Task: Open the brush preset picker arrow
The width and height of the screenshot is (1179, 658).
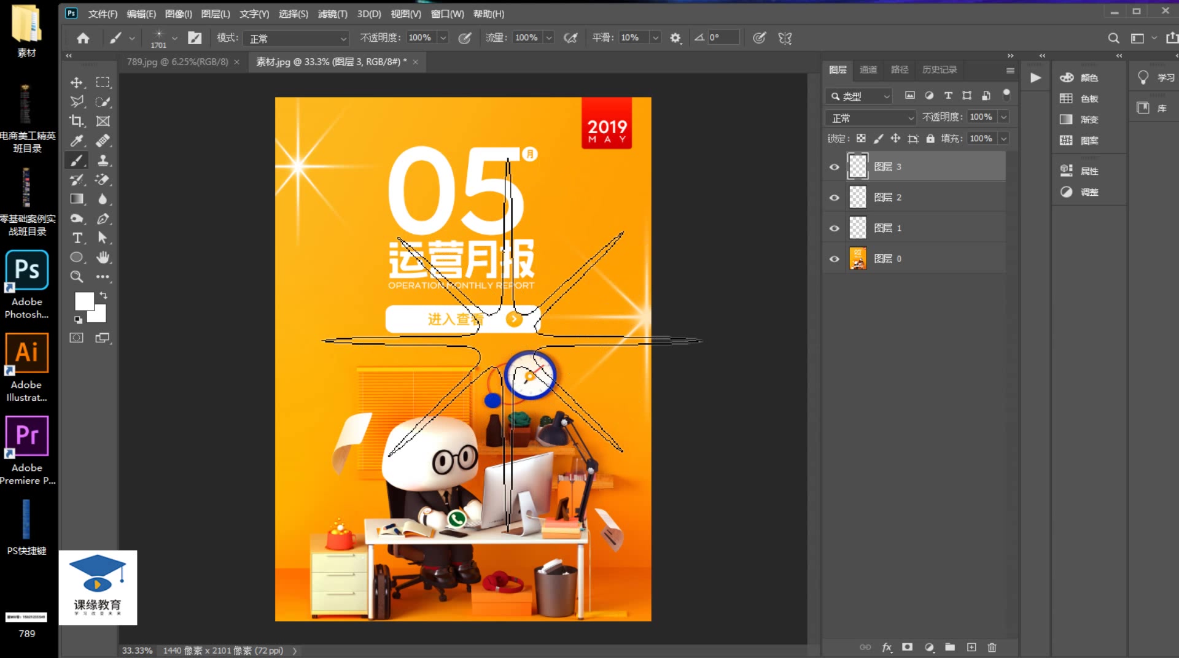Action: (x=174, y=38)
